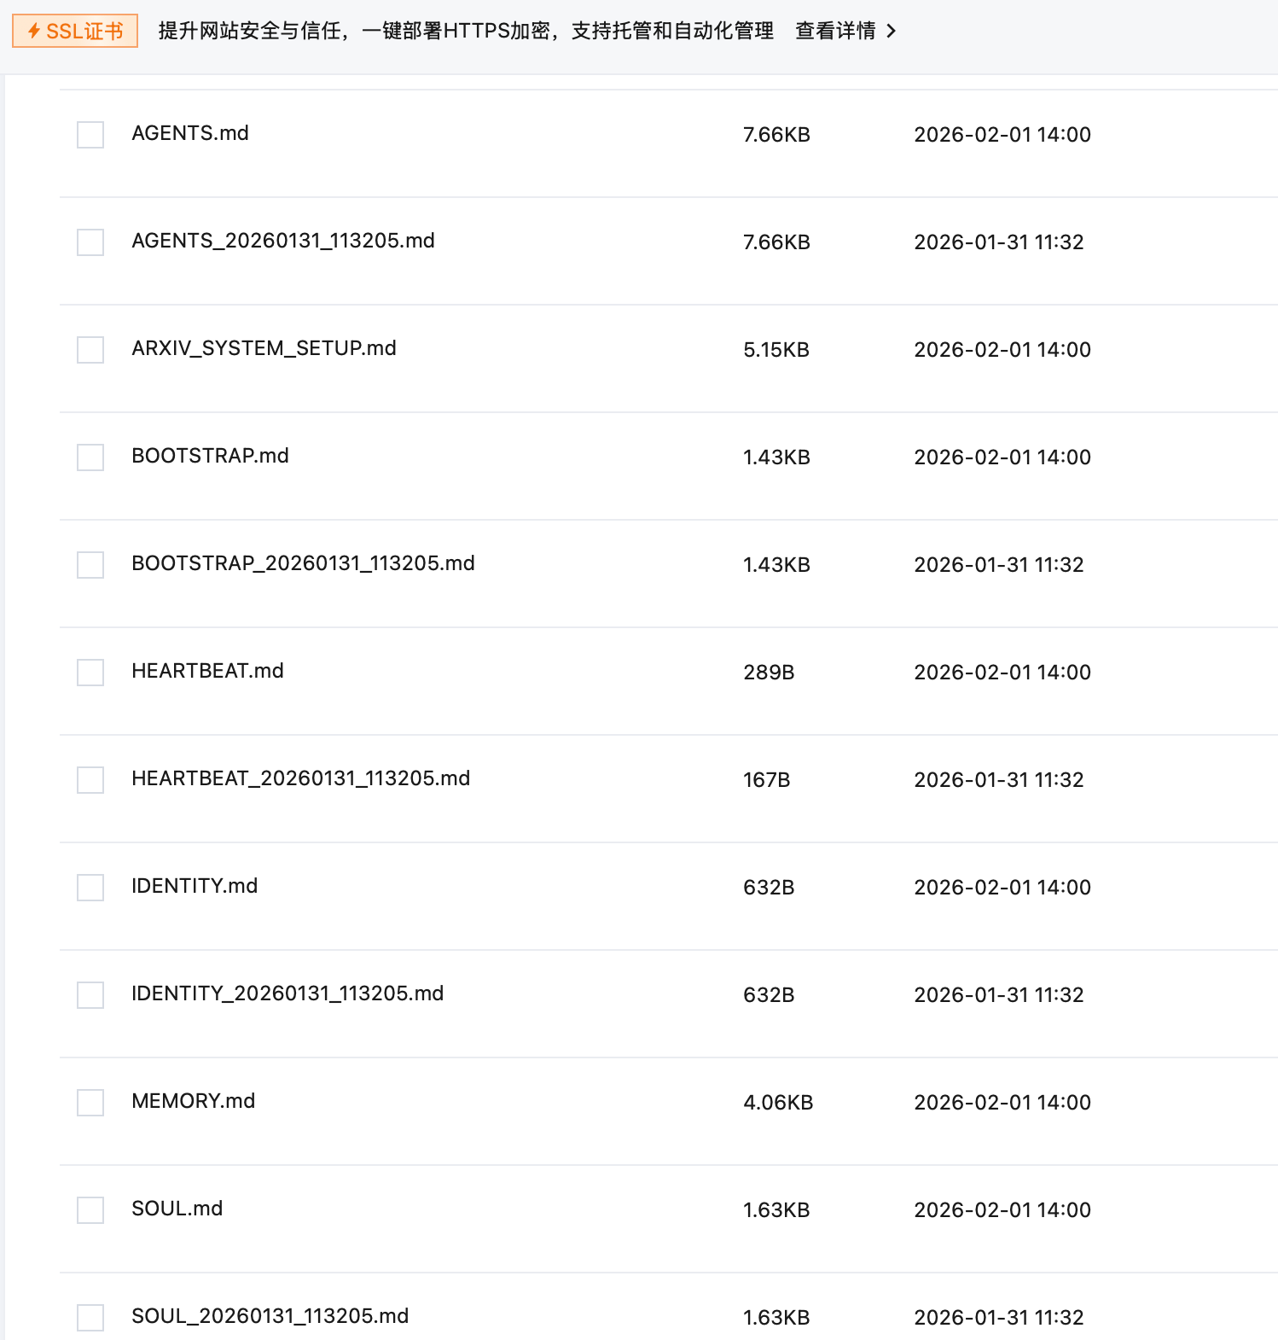This screenshot has height=1340, width=1278.
Task: Toggle the BOOTSTRAP.md checkbox
Action: point(90,457)
